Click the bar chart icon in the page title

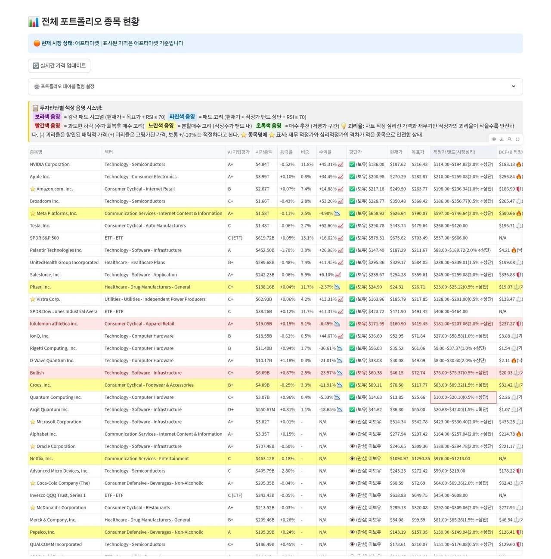33,21
